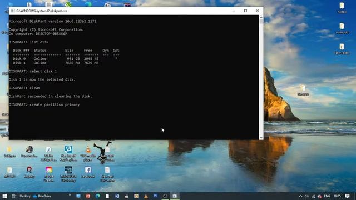
Task: Open the Action Center notification icon
Action: pos(347,196)
